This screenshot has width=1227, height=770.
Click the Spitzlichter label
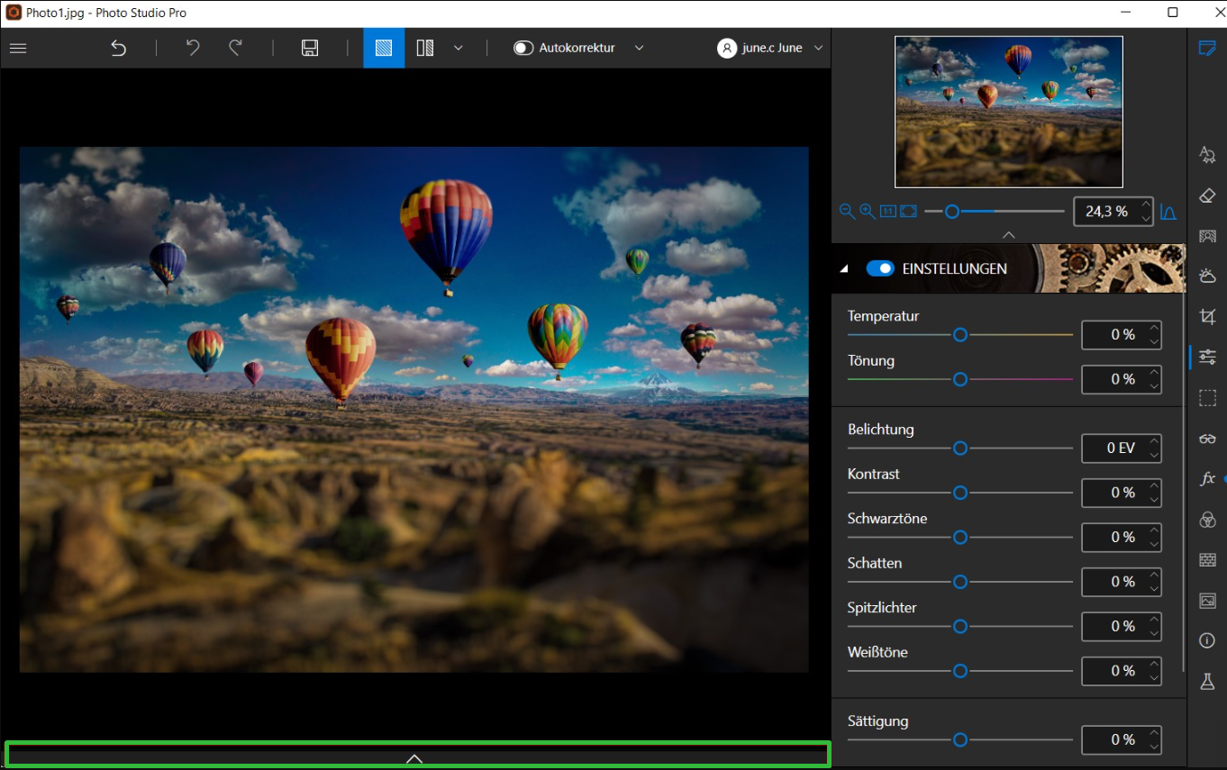tap(882, 608)
